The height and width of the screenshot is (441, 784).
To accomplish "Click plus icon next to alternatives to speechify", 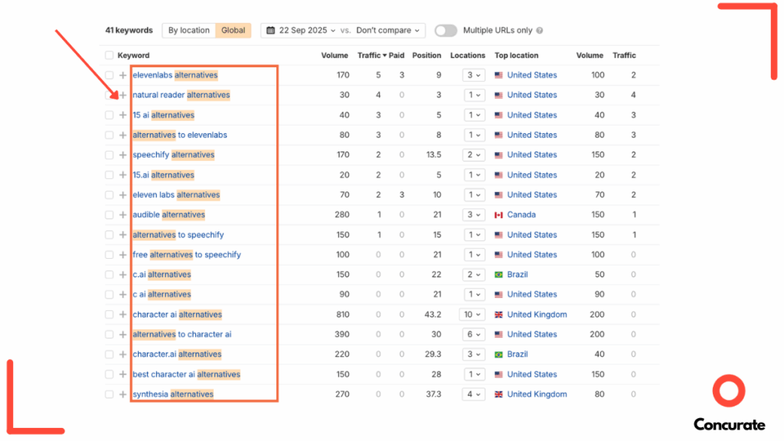I will (x=122, y=235).
